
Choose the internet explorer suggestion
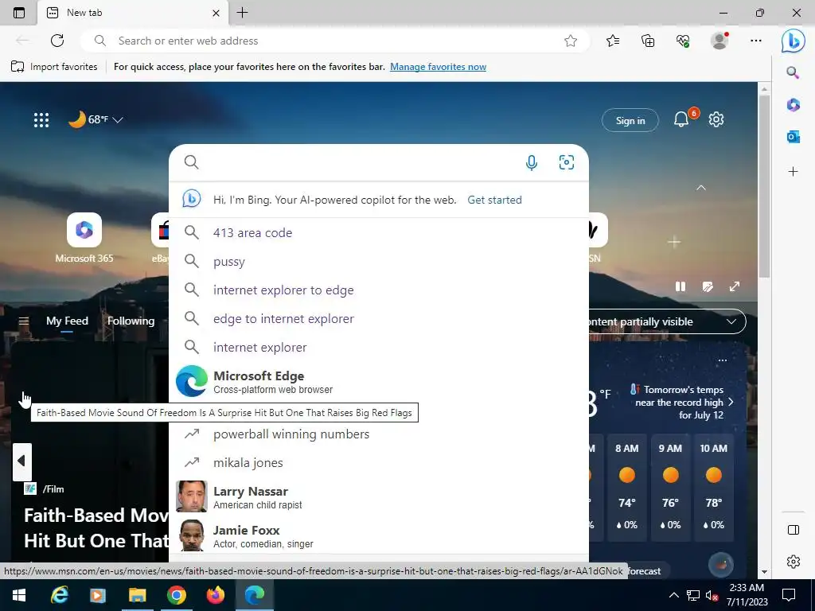click(x=378, y=347)
